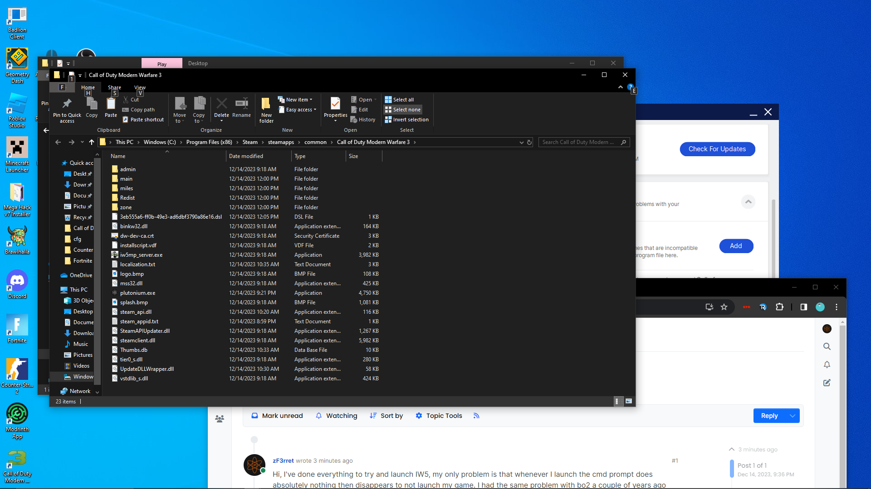Toggle browser side panel icon

coord(804,307)
